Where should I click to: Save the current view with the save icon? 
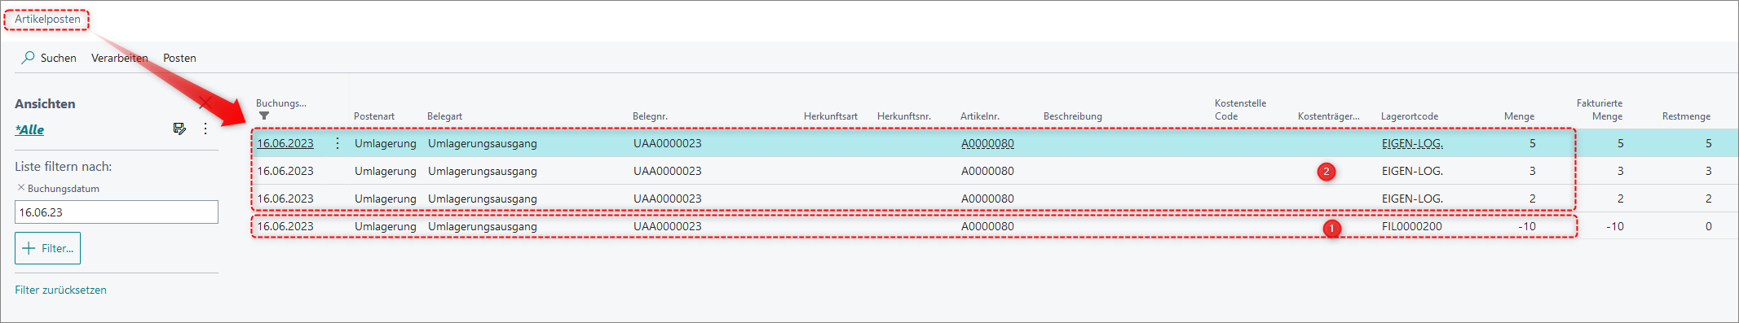(x=180, y=129)
